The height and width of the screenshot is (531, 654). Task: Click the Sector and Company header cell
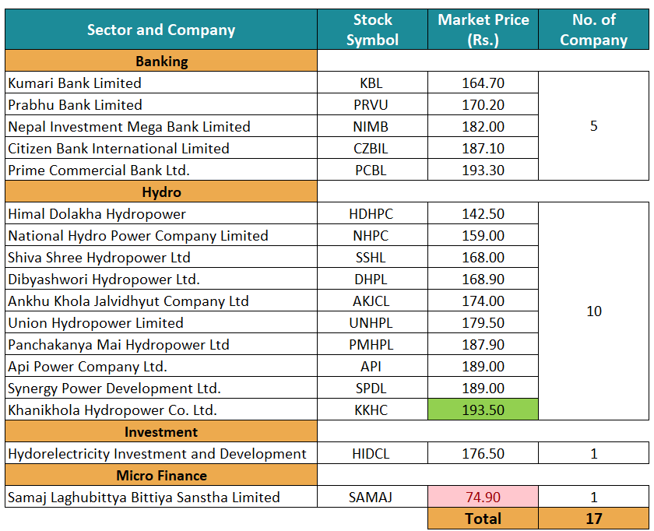pyautogui.click(x=161, y=30)
